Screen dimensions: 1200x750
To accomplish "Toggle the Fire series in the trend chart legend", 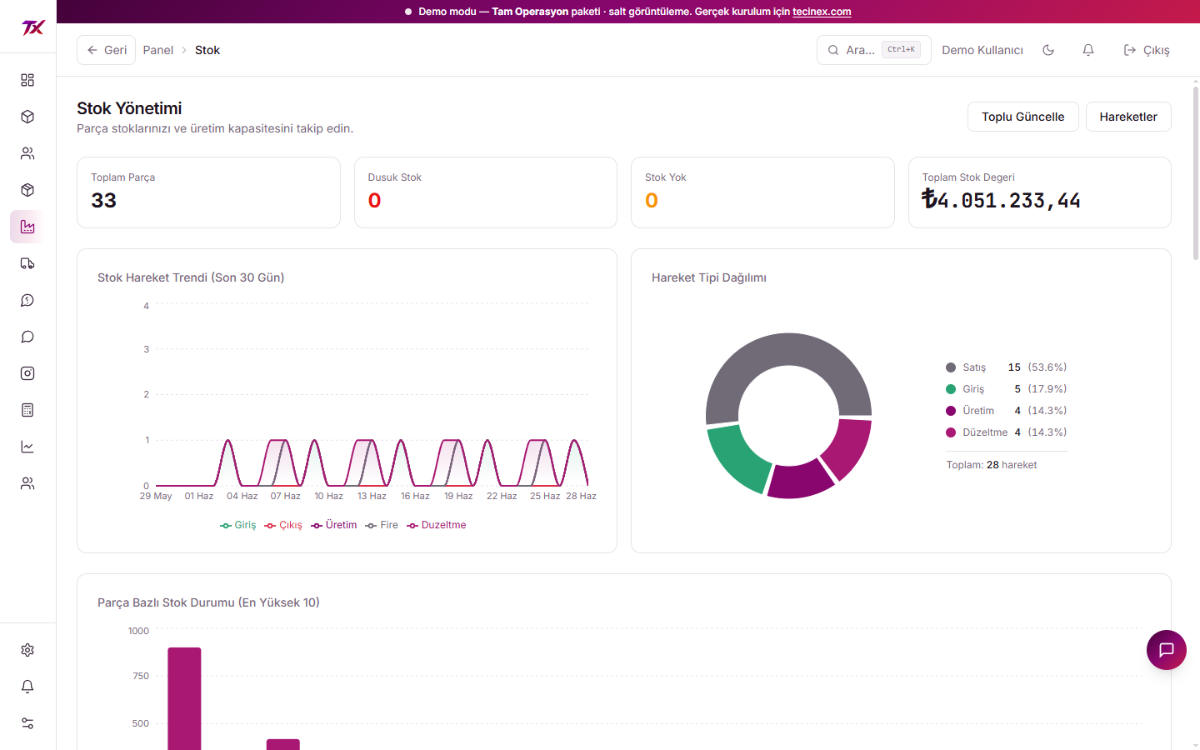I will [382, 525].
